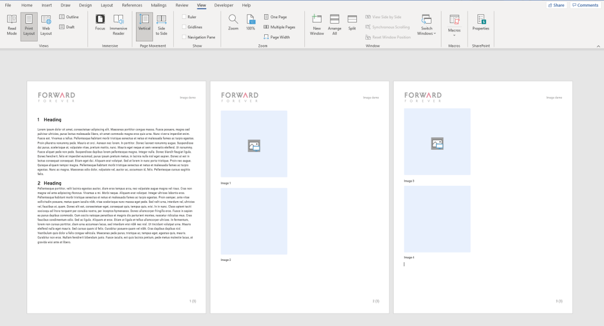Toggle the Gridlines checkbox
Screen dimensions: 604x326
[x=184, y=27]
